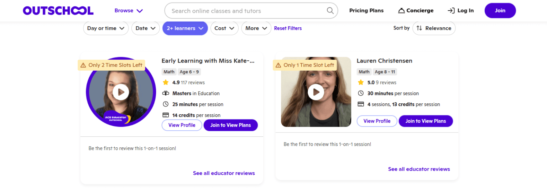The width and height of the screenshot is (547, 191).
Task: Focus the search classes and tutors field
Action: tap(246, 11)
